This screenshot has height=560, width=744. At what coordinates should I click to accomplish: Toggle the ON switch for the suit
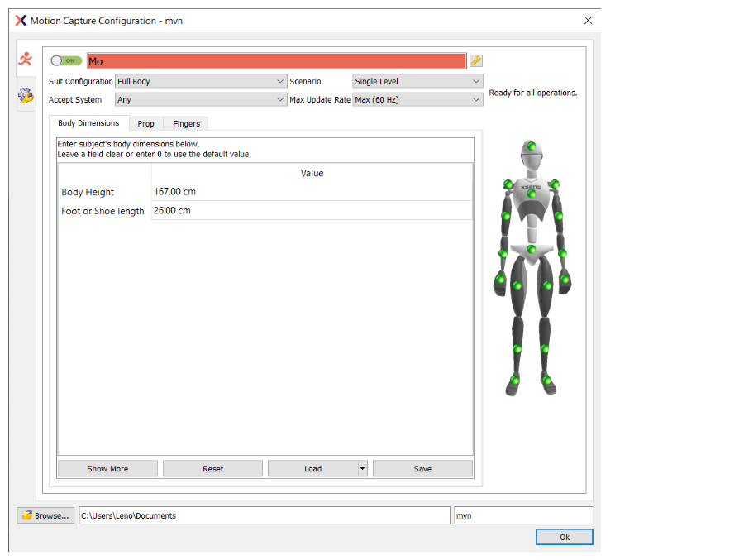(x=66, y=60)
